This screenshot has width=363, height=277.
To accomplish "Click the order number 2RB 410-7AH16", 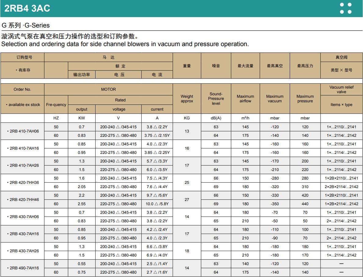I will pos(24,148).
